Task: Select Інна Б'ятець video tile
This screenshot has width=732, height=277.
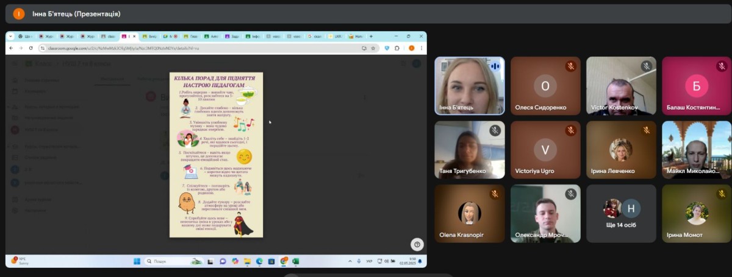Action: [x=469, y=85]
